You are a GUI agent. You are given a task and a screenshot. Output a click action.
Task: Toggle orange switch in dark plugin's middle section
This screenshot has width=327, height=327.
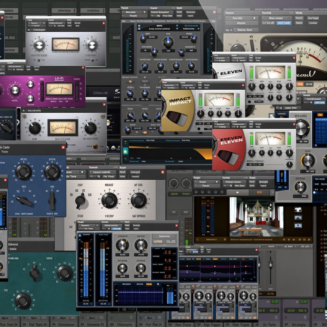click(130, 81)
